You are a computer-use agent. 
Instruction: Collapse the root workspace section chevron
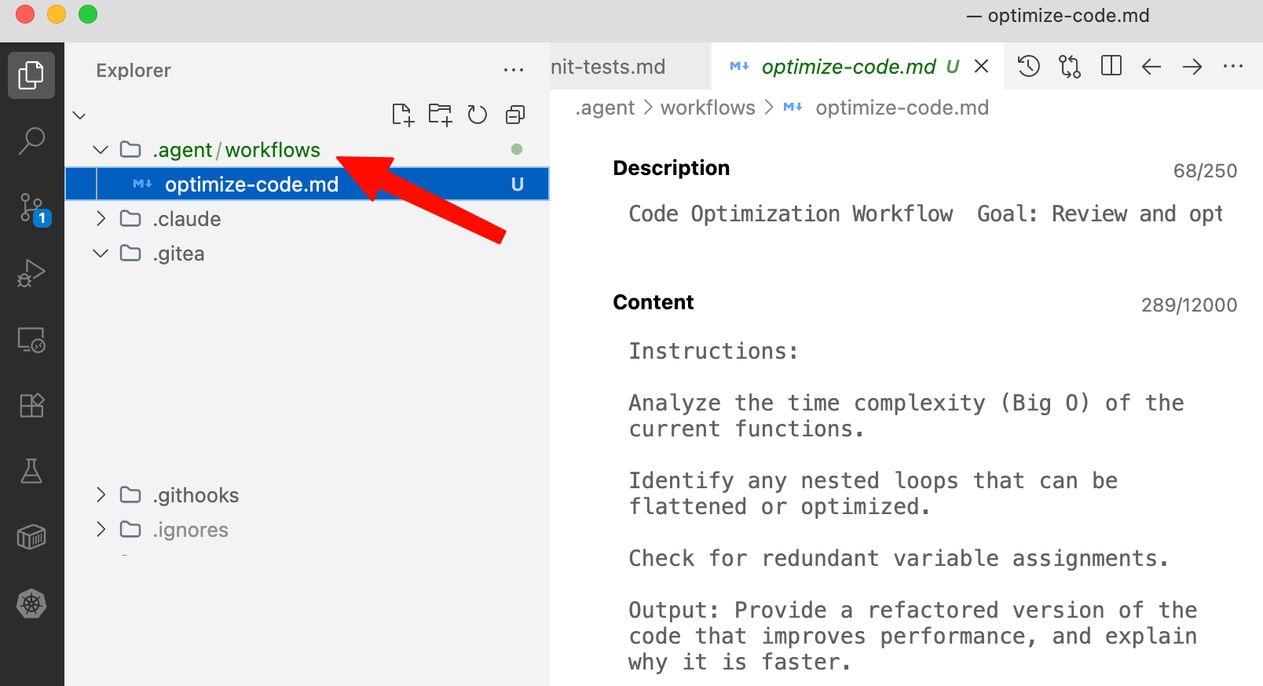(x=79, y=115)
